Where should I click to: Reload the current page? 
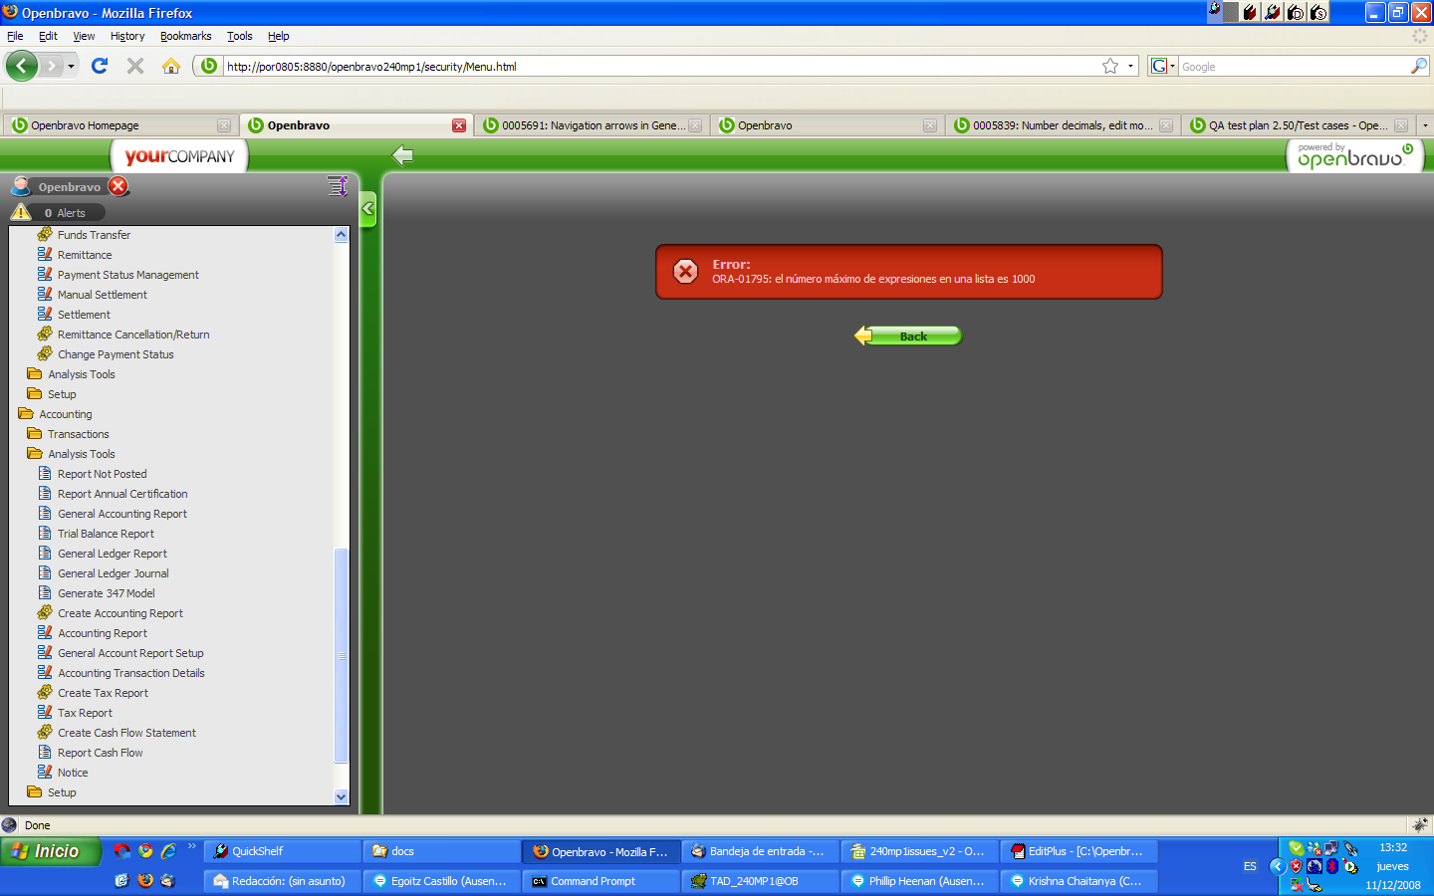[100, 66]
